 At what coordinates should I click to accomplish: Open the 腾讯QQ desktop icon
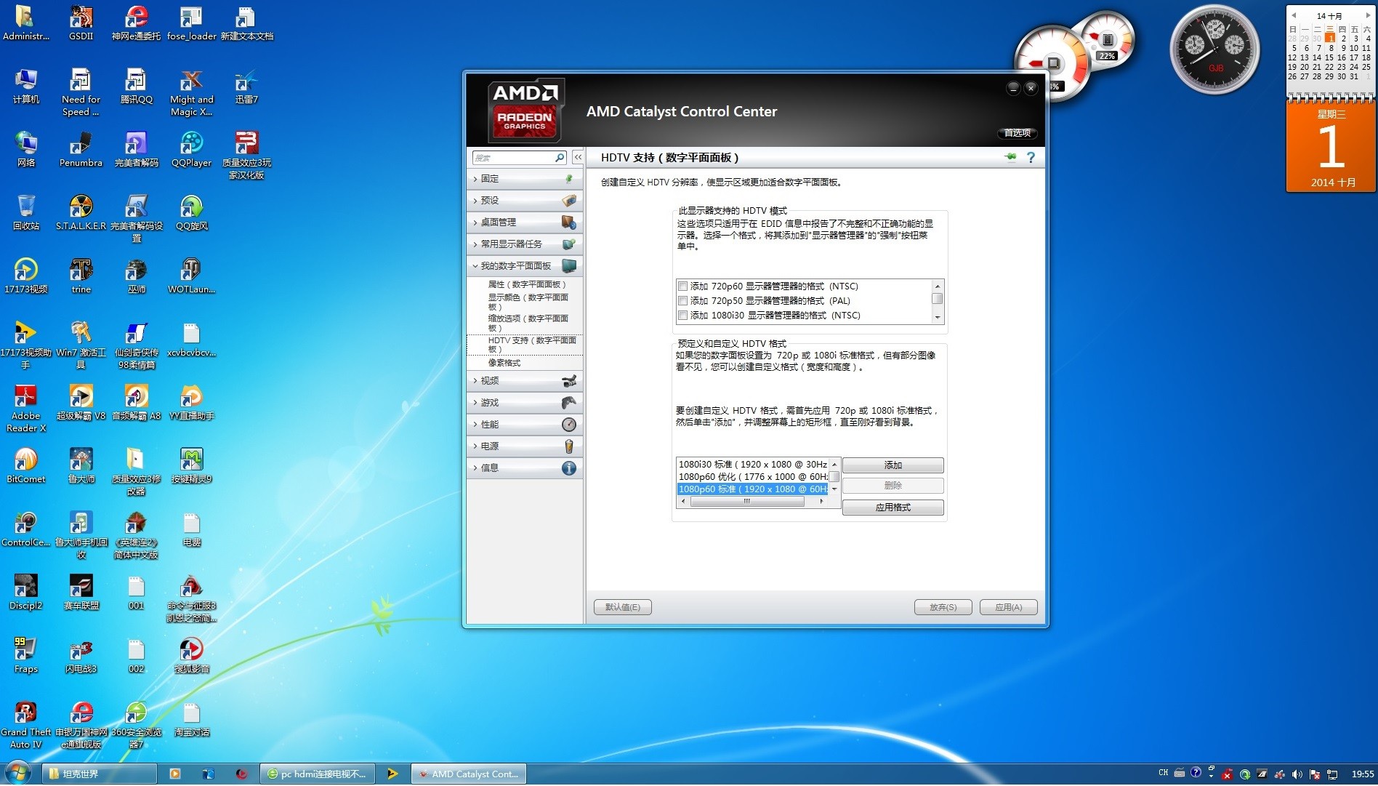(x=136, y=87)
